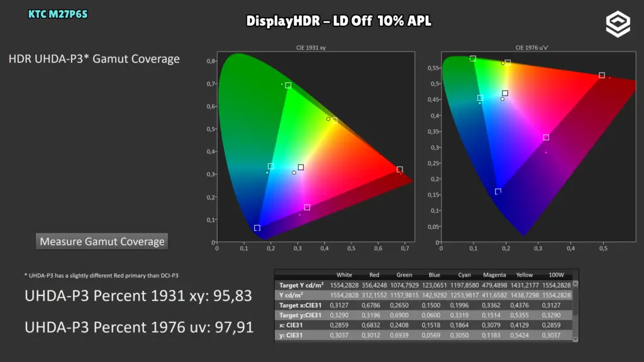
Task: Click the scroll-down arrow of the table scrollbar
Action: tap(575, 339)
